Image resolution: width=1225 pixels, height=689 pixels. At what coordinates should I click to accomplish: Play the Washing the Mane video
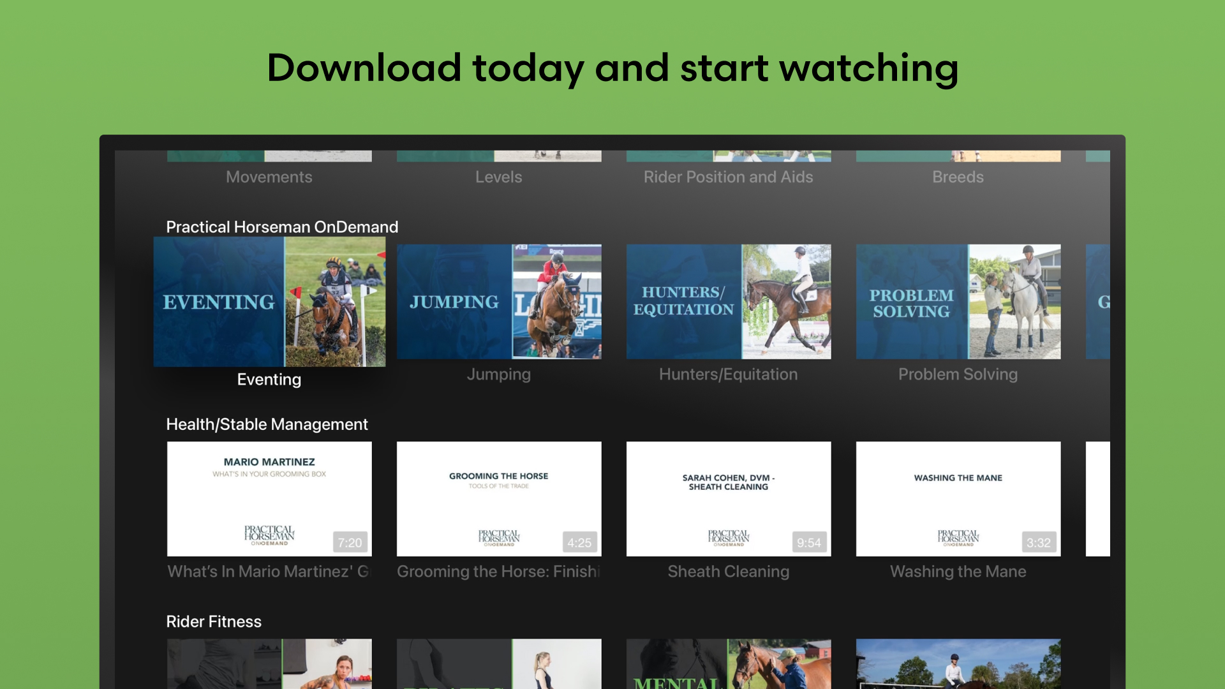[958, 499]
